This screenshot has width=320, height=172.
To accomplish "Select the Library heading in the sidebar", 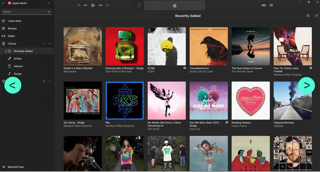I will tap(12, 43).
